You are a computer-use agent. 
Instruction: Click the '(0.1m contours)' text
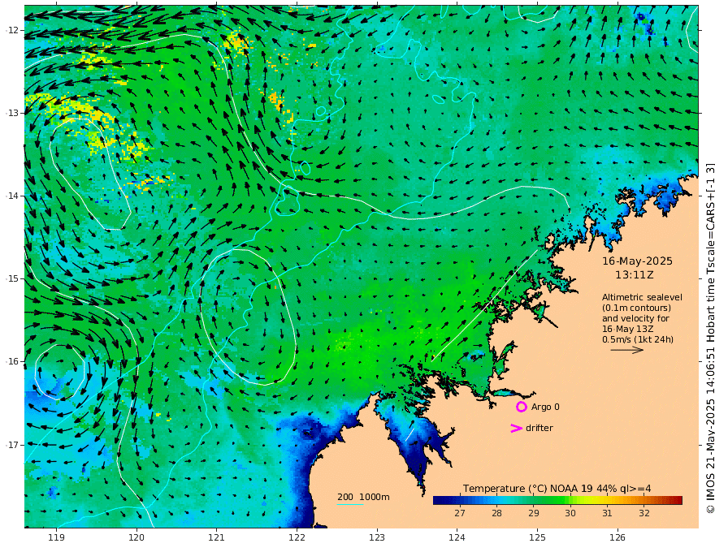[636, 308]
